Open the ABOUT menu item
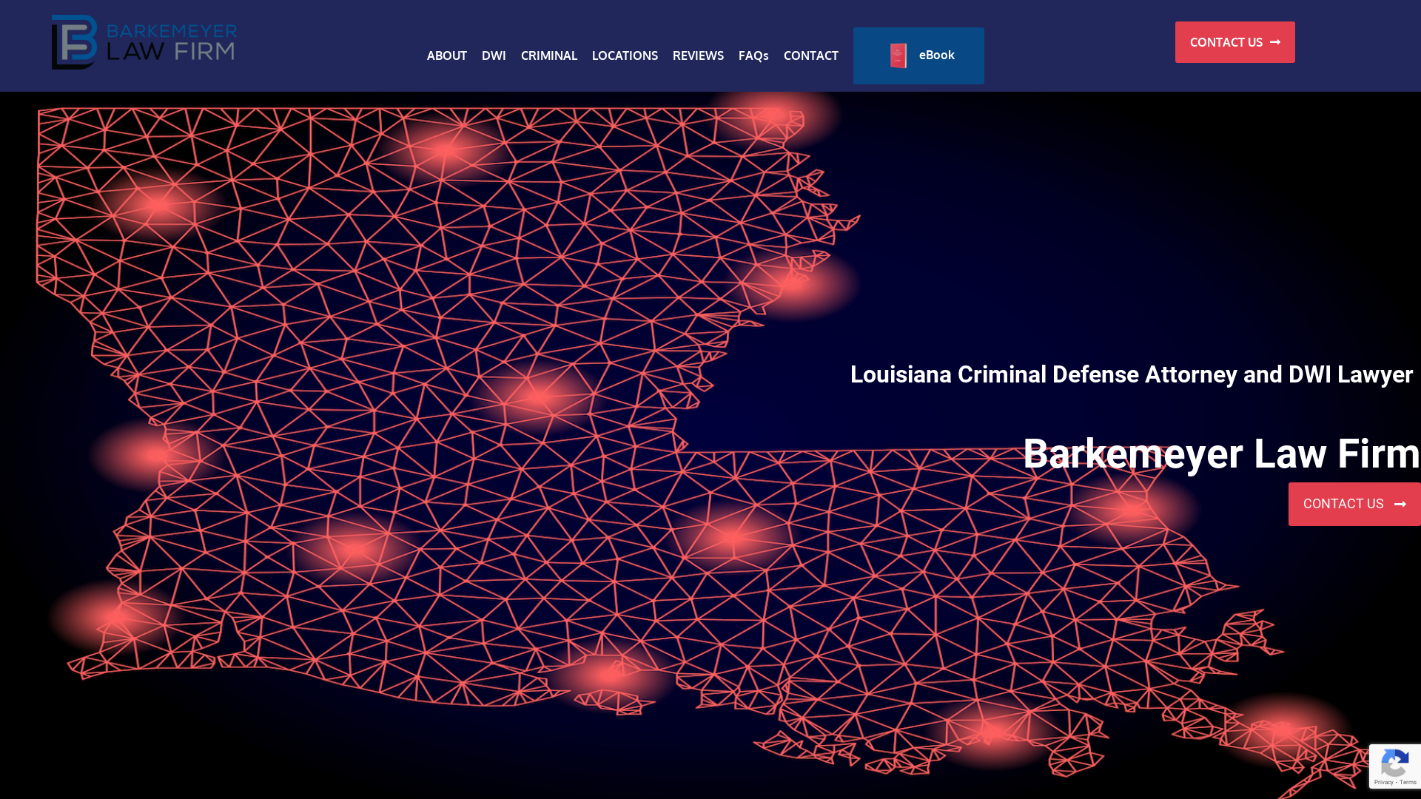1421x799 pixels. coord(446,55)
